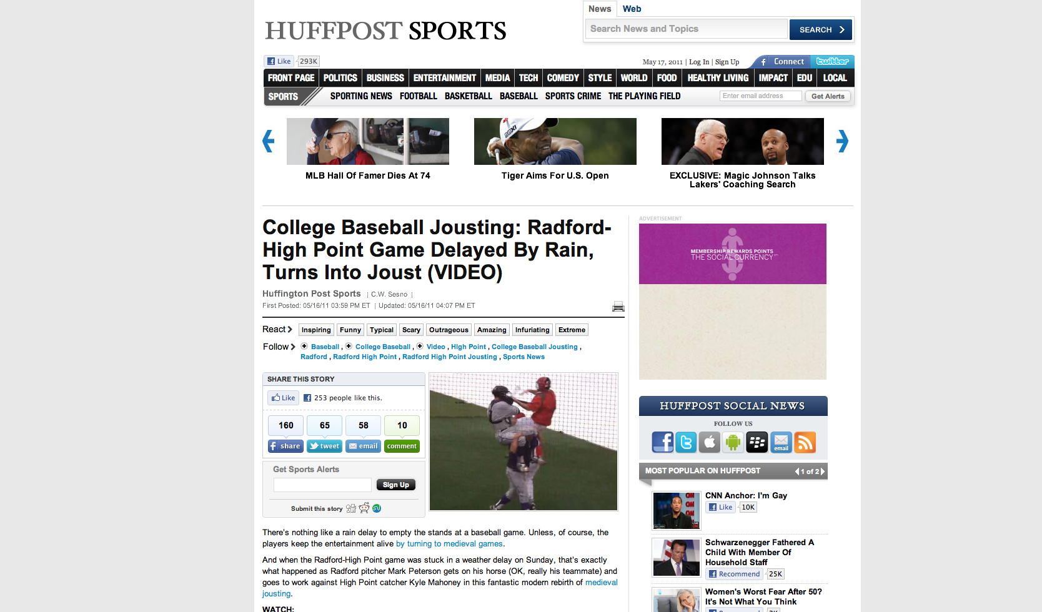Advance the top stories carousel with right arrow
The image size is (1042, 612).
click(842, 141)
